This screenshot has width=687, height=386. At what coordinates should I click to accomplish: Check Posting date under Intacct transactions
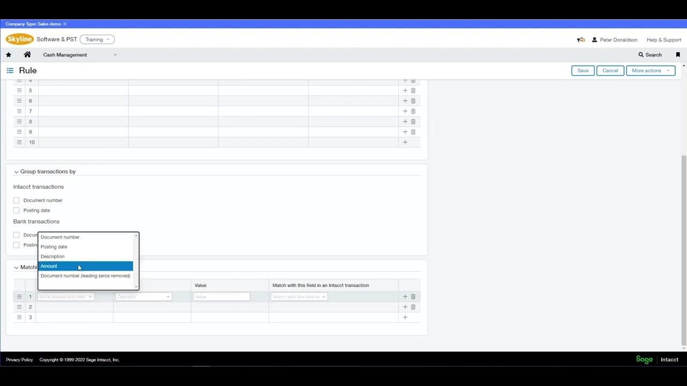coord(16,211)
